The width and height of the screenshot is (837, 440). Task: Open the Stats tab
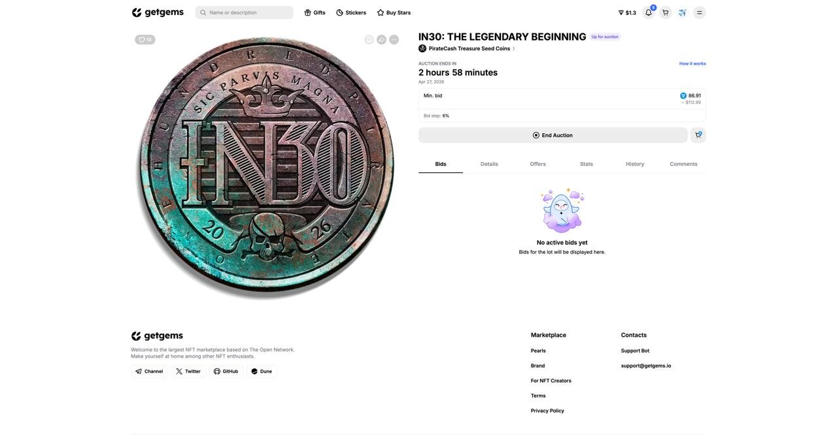tap(587, 164)
